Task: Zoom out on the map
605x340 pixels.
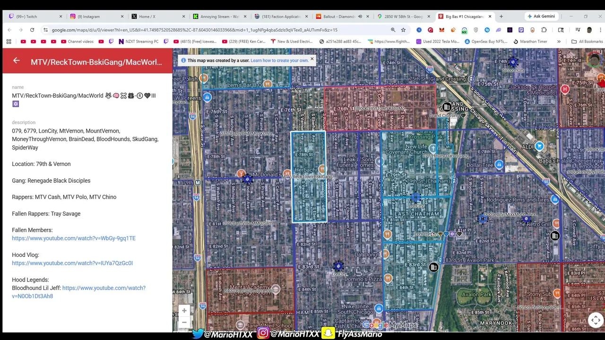Action: (184, 322)
